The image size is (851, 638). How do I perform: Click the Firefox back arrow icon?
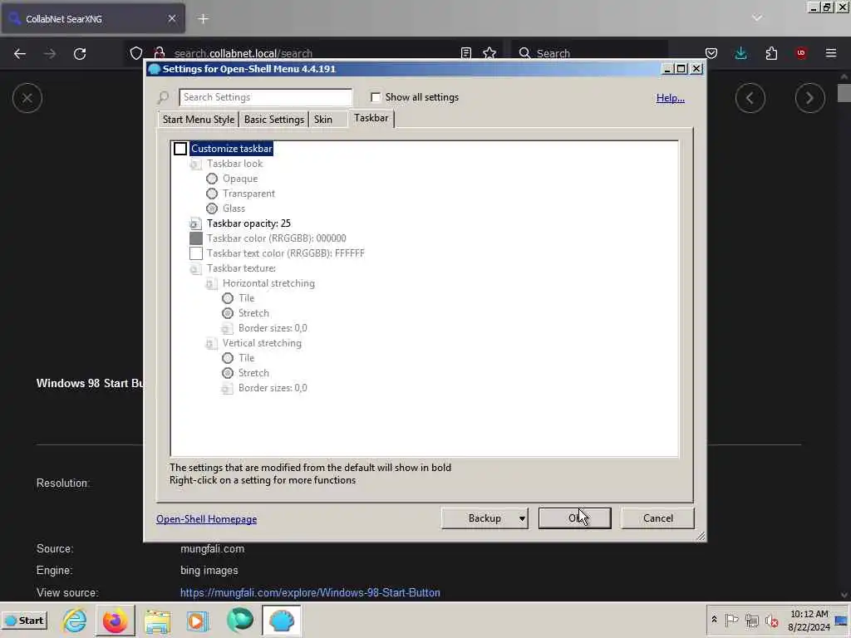click(20, 54)
